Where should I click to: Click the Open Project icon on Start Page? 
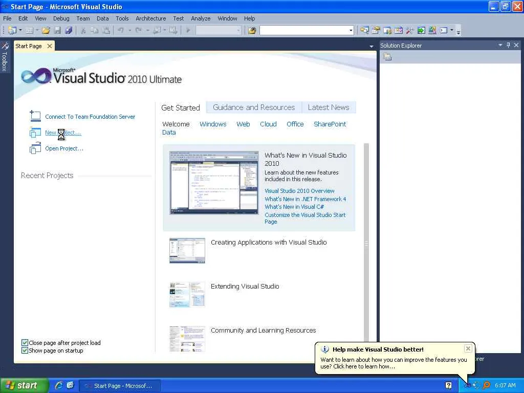35,148
